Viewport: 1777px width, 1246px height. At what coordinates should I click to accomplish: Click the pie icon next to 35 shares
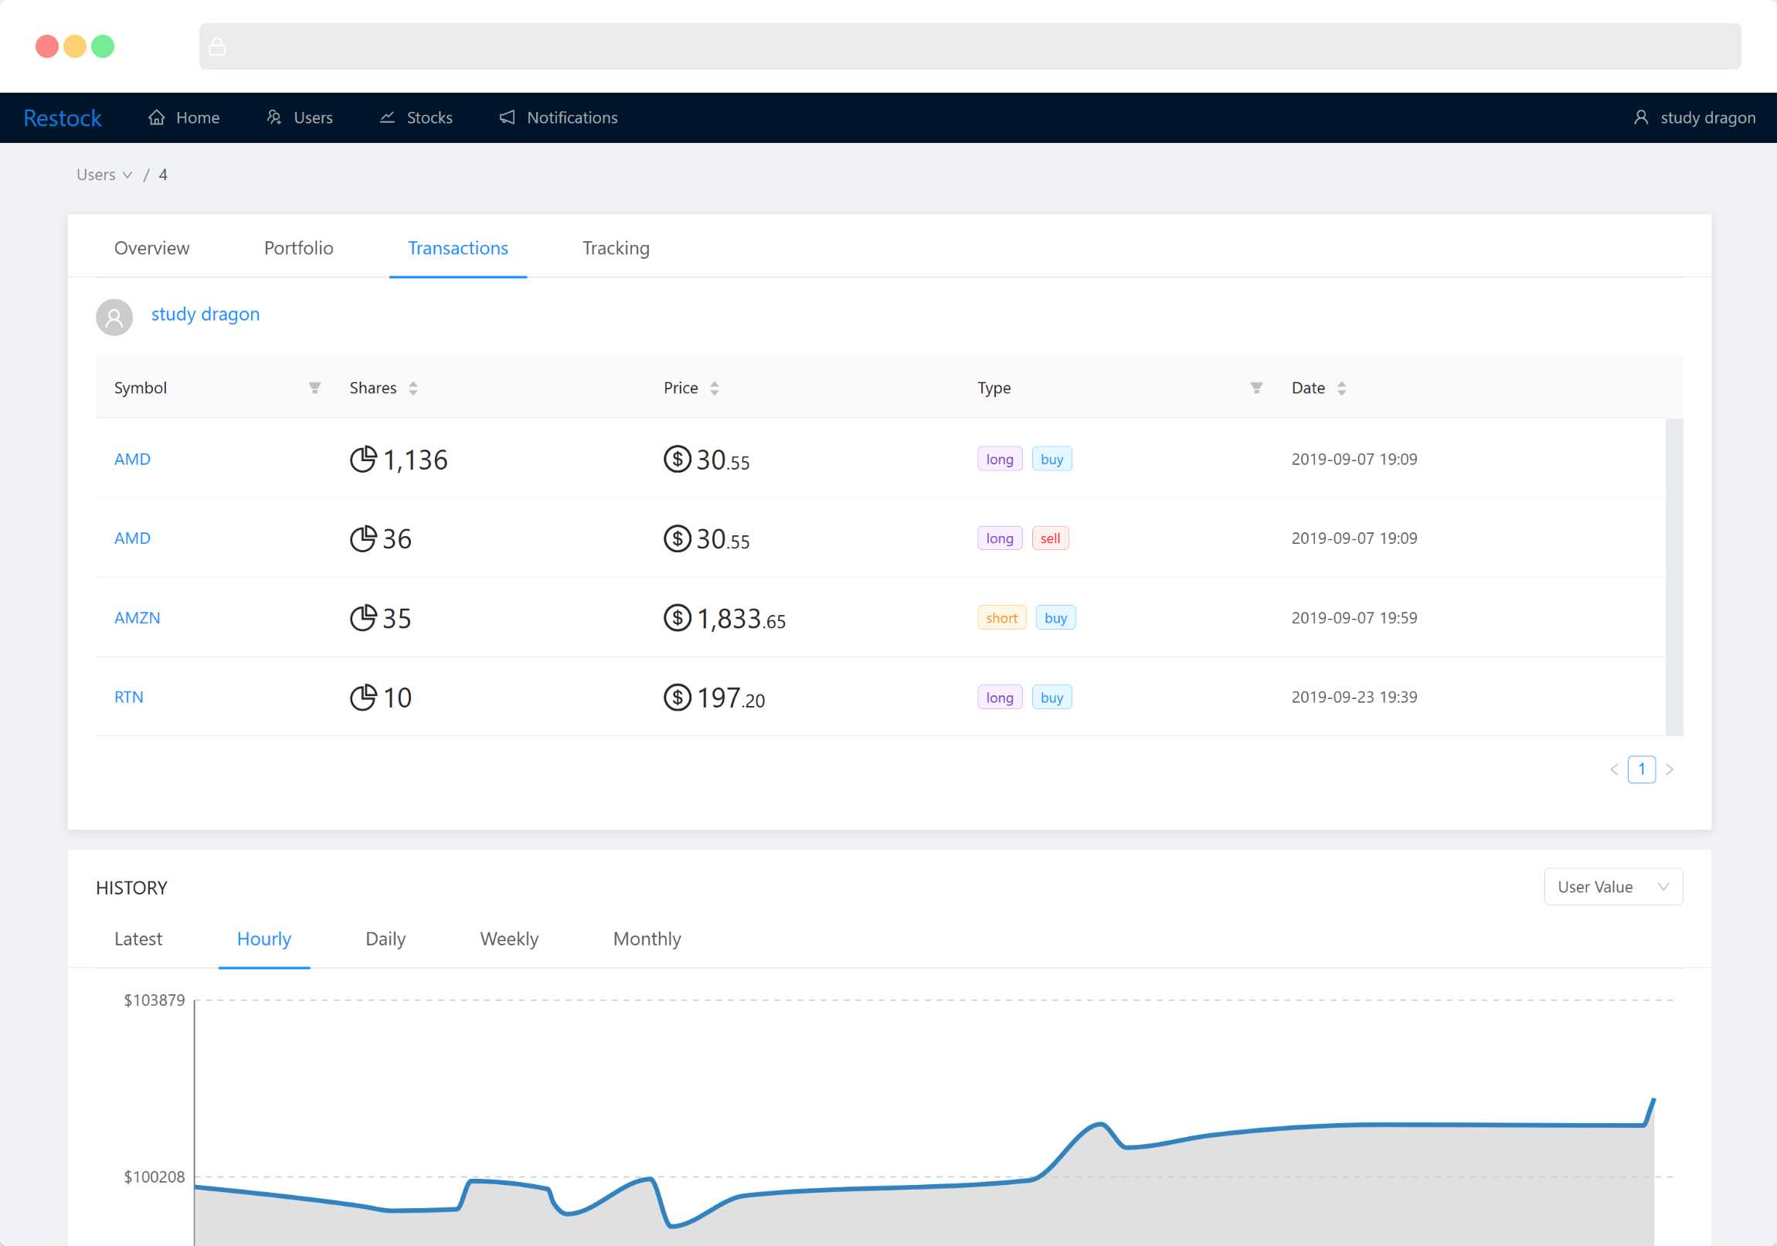(x=363, y=617)
